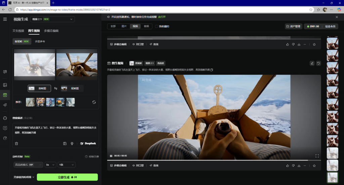Screen dimensions: 344x185
Task: Click the trash icon to clear the prompt
Action: [x=16, y=144]
